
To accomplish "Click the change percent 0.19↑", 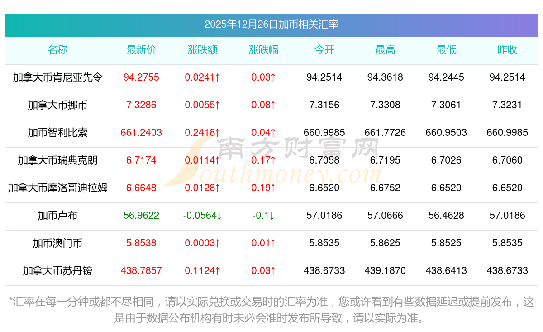I will (x=263, y=188).
